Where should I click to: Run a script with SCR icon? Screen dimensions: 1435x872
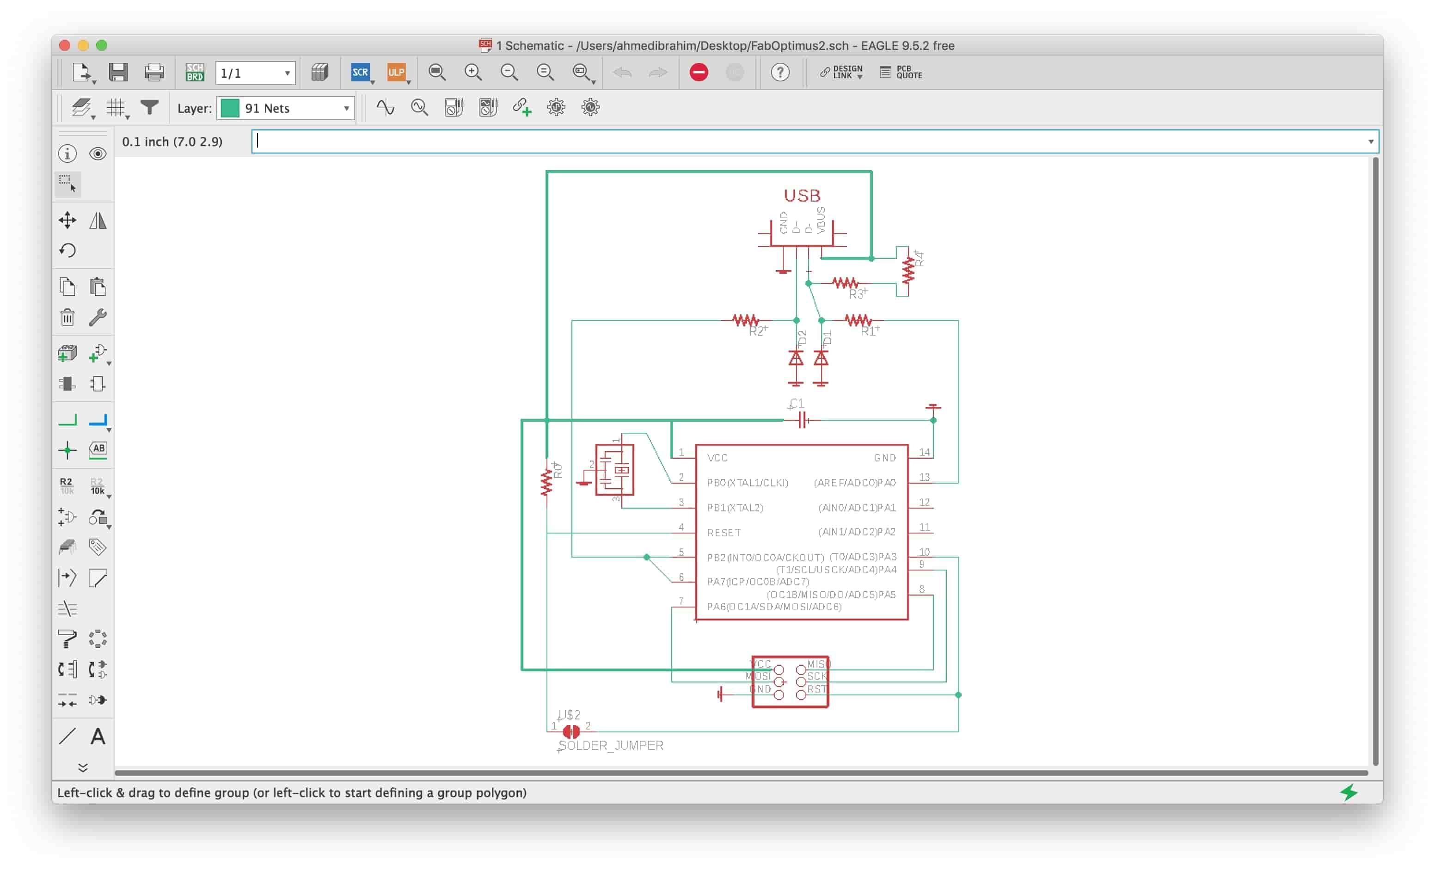click(361, 72)
